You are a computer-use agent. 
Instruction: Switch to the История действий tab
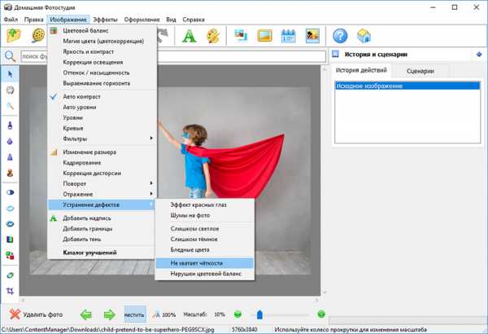(x=361, y=70)
